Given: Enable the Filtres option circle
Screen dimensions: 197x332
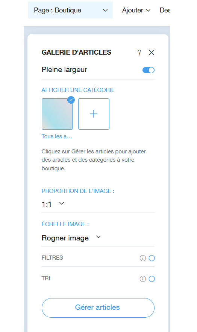Looking at the screenshot, I should (152, 258).
